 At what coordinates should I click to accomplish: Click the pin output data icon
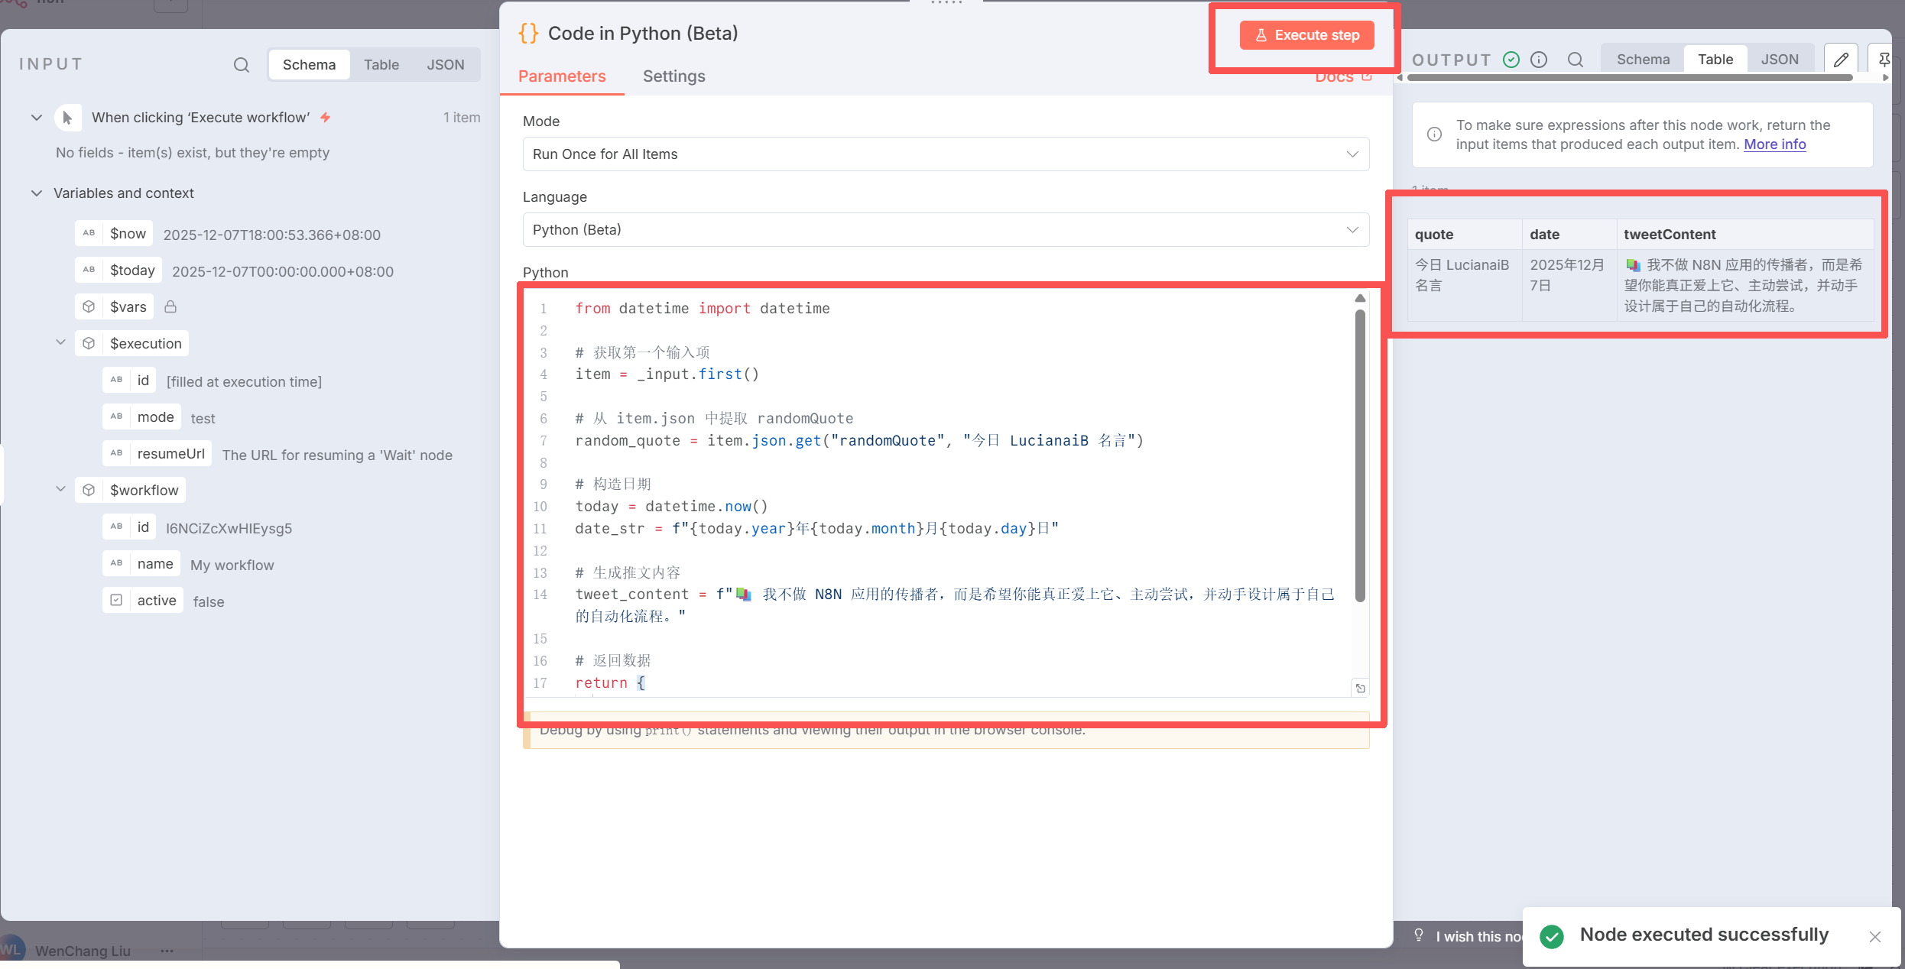[x=1884, y=60]
